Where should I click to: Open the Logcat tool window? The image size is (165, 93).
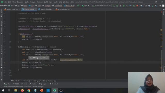coord(43,84)
